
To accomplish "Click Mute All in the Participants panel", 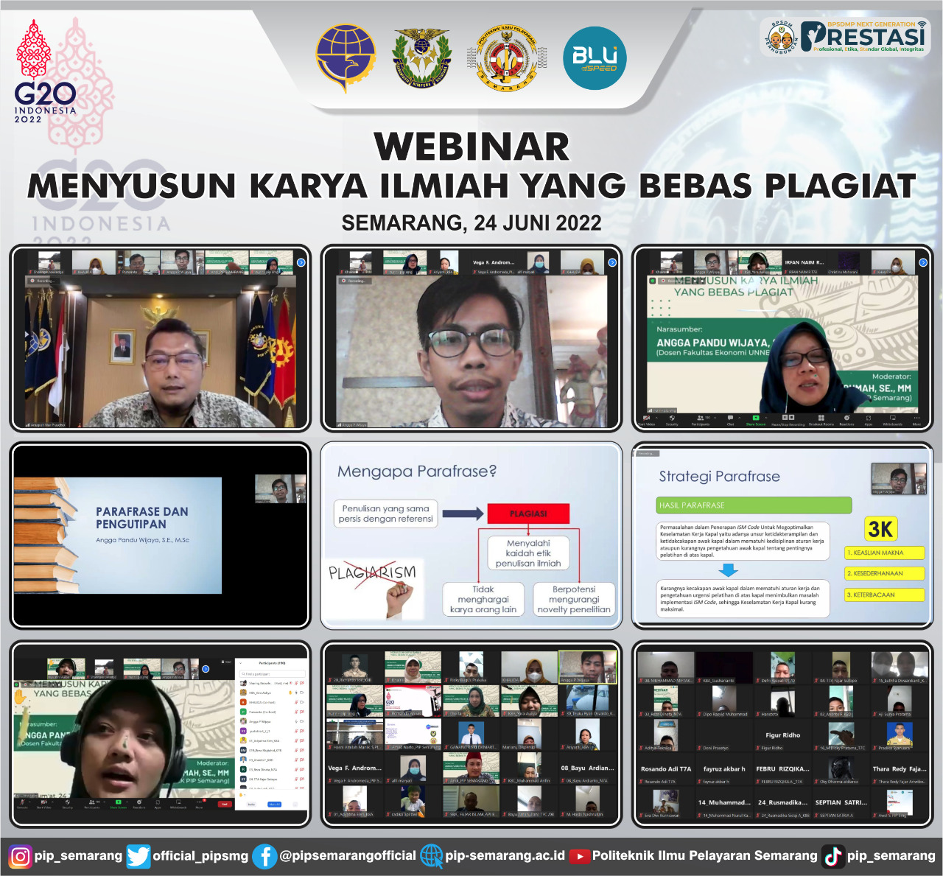I will (x=275, y=805).
